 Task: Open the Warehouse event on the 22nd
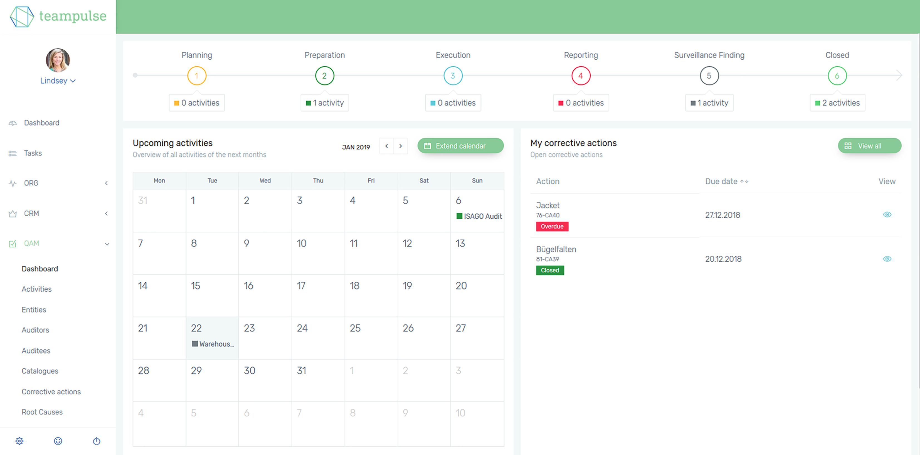tap(213, 344)
